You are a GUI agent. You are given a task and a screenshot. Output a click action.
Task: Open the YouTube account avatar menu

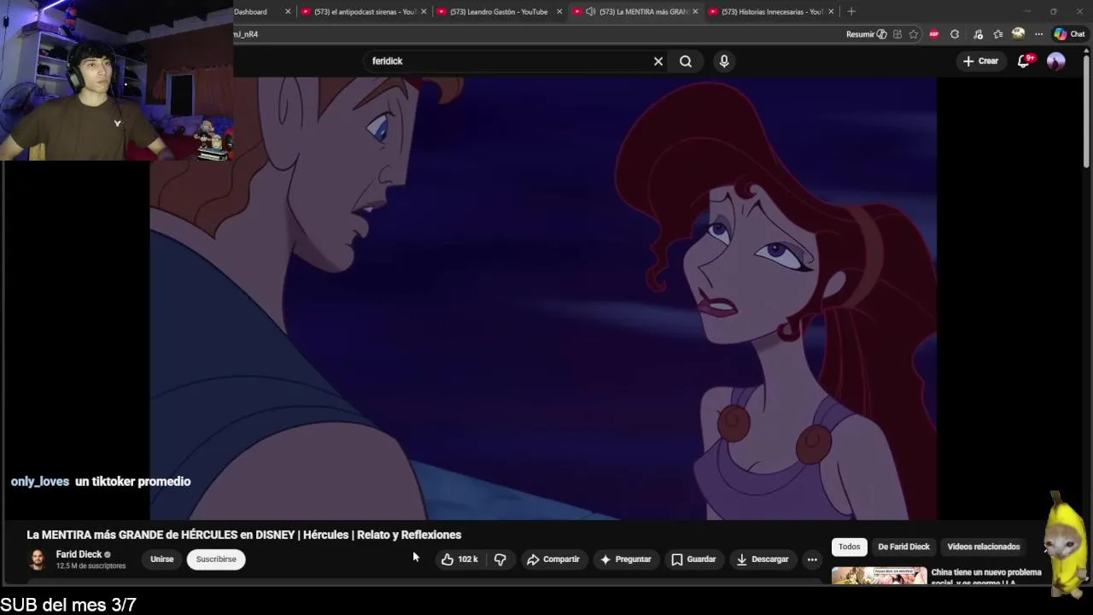click(x=1056, y=61)
